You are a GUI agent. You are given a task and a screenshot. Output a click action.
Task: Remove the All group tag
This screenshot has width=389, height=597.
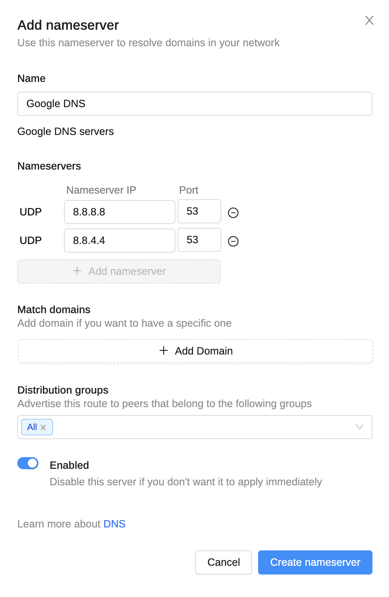pyautogui.click(x=43, y=427)
